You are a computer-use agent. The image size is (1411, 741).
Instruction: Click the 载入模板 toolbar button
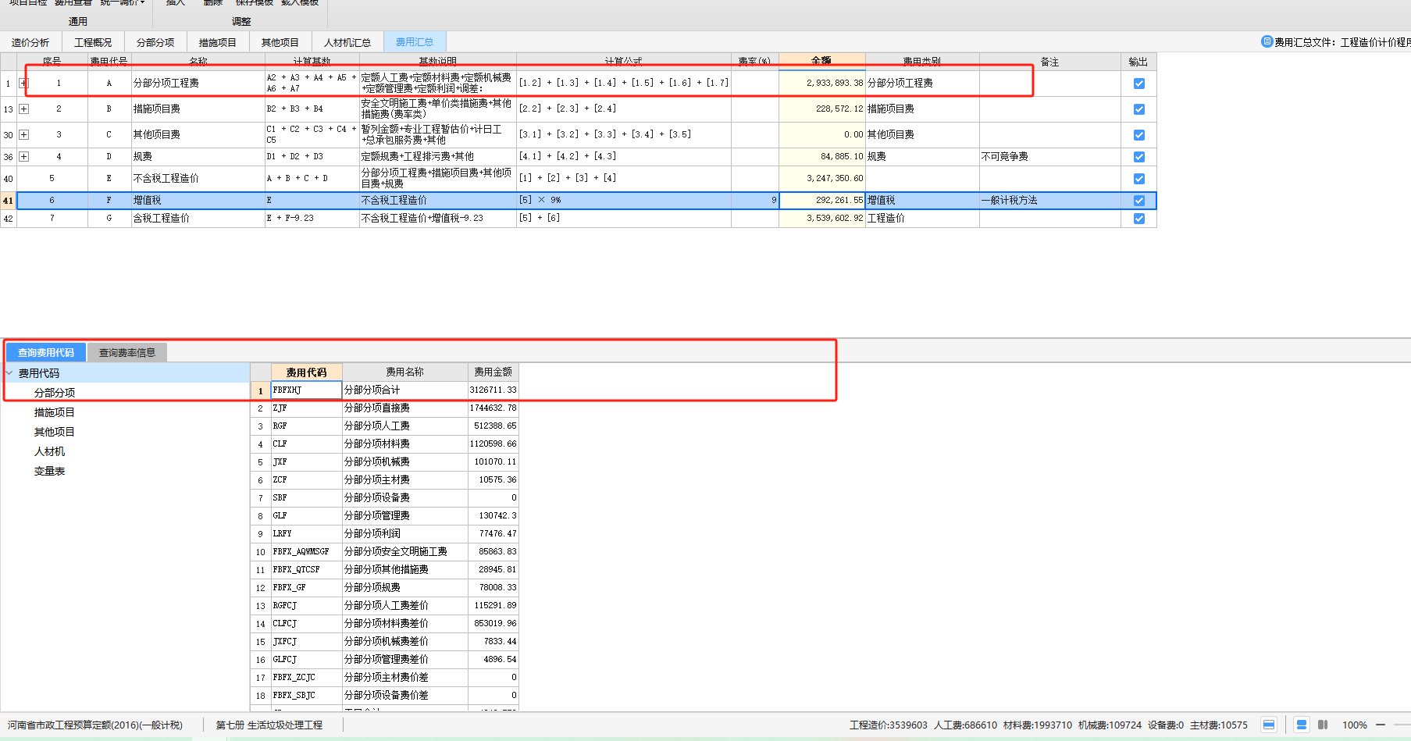point(300,3)
